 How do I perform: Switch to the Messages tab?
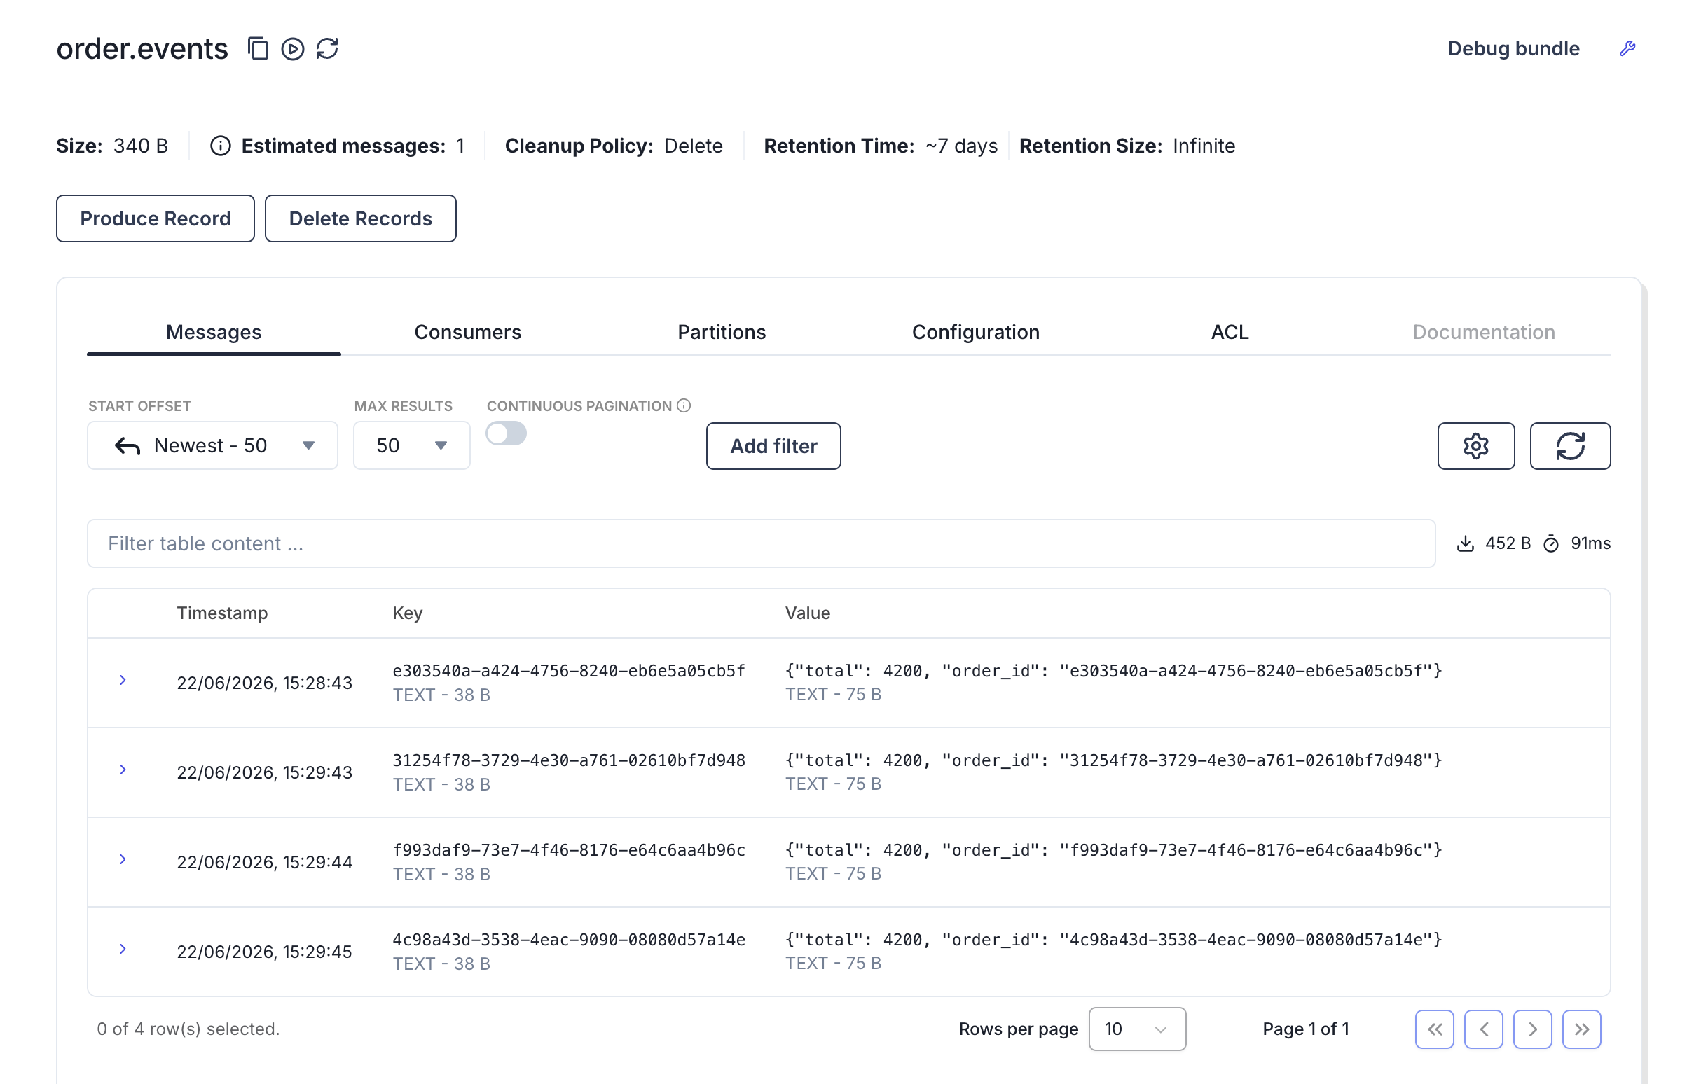(x=214, y=332)
